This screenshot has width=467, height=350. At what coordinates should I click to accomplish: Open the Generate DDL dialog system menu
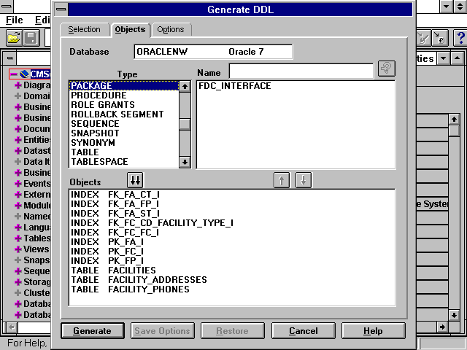[x=61, y=9]
